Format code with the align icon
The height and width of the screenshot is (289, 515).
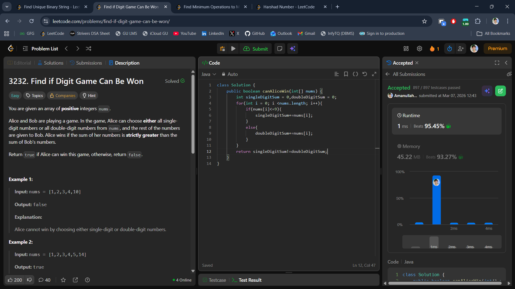pos(337,74)
